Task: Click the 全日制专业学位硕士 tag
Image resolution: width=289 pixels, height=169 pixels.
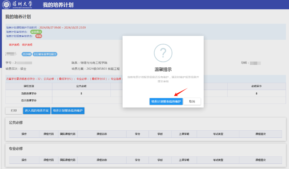Action: [x=45, y=54]
